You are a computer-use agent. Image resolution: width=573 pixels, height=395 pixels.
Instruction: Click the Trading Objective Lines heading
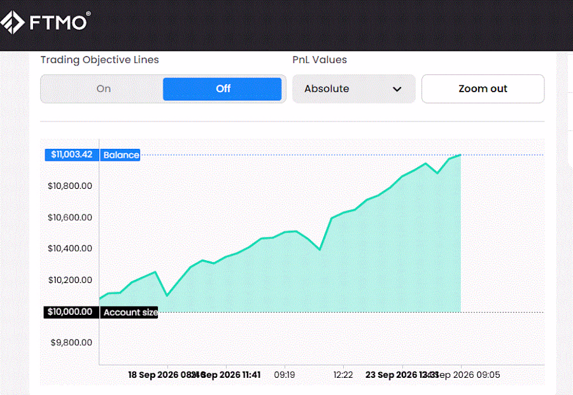click(x=100, y=60)
